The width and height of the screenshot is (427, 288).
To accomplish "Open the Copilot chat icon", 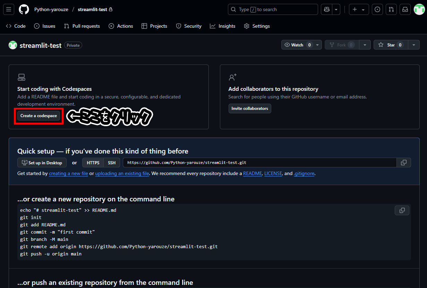I will click(x=326, y=9).
